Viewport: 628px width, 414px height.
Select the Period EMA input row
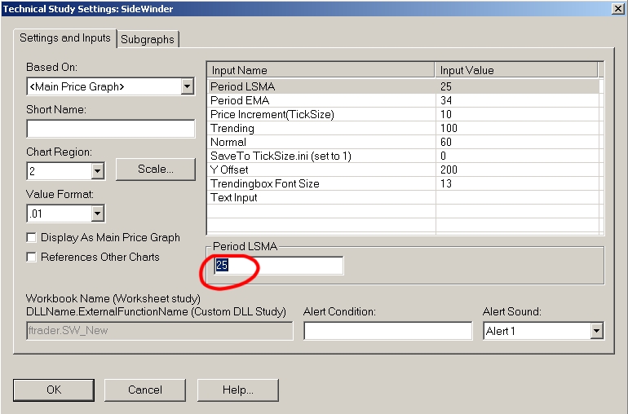pyautogui.click(x=321, y=100)
